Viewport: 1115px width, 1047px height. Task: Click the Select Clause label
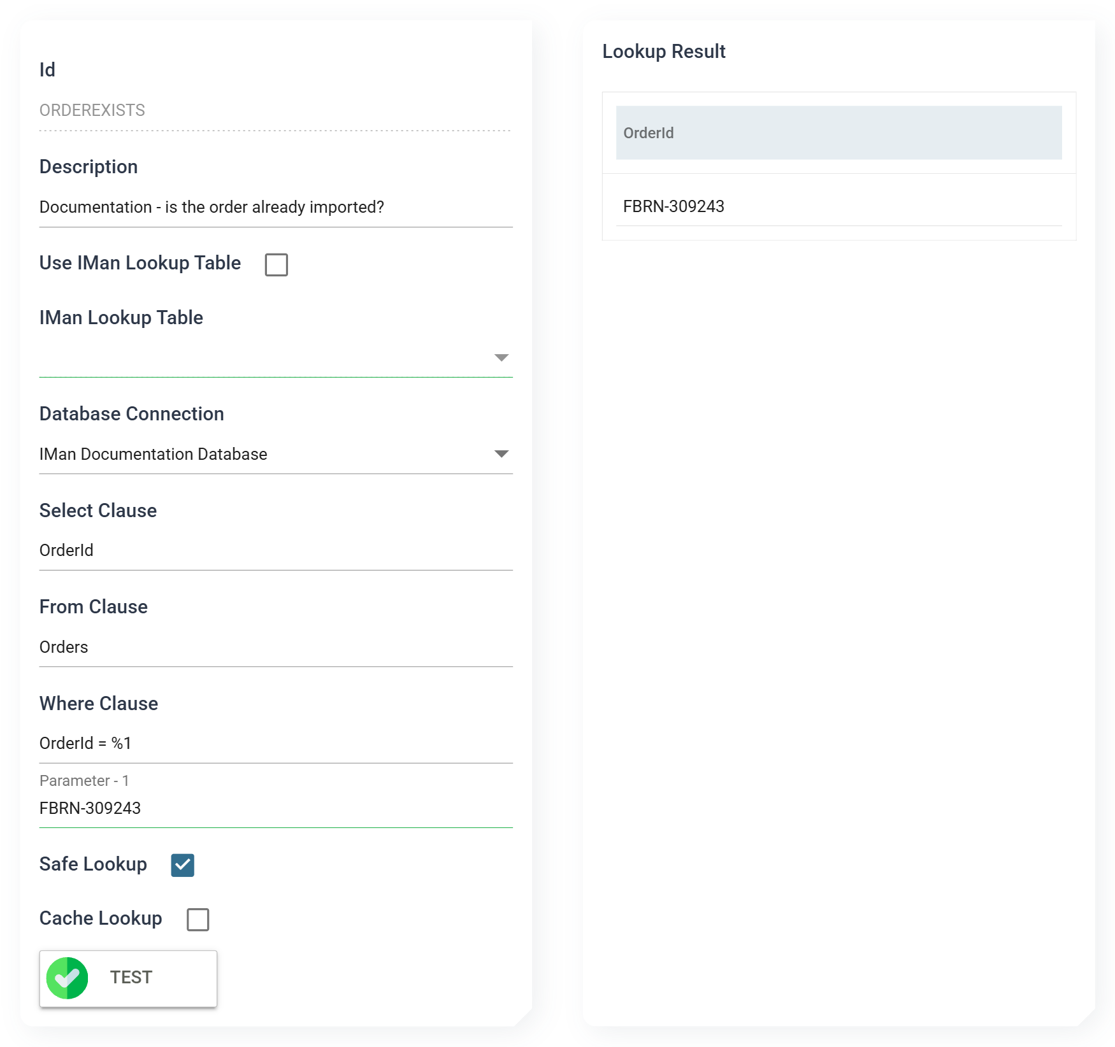click(98, 511)
